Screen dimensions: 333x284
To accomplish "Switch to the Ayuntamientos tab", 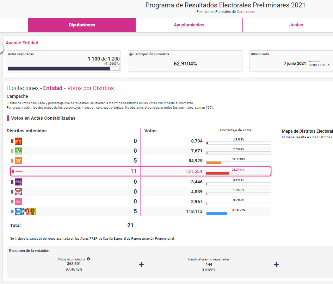I will 189,25.
